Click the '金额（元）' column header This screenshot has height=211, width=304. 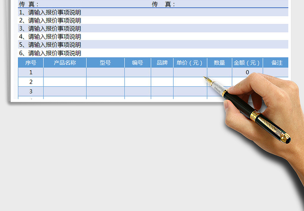click(x=247, y=63)
